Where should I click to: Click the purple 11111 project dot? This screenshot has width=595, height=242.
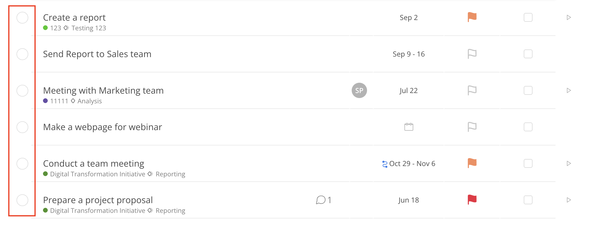(45, 101)
